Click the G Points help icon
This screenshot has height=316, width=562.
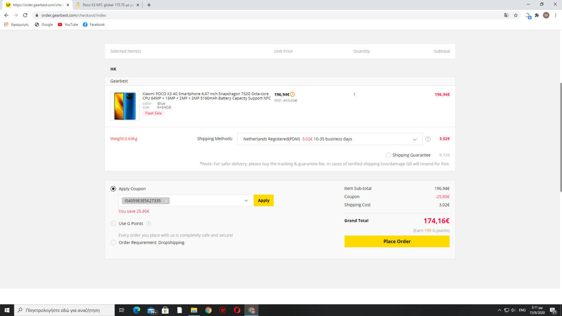point(149,224)
